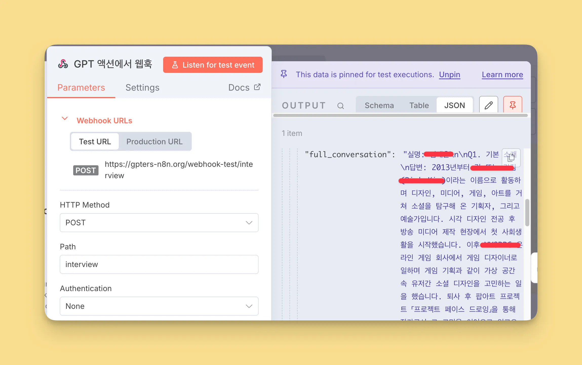
Task: Collapse the Webhook URLs section
Action: pos(65,118)
